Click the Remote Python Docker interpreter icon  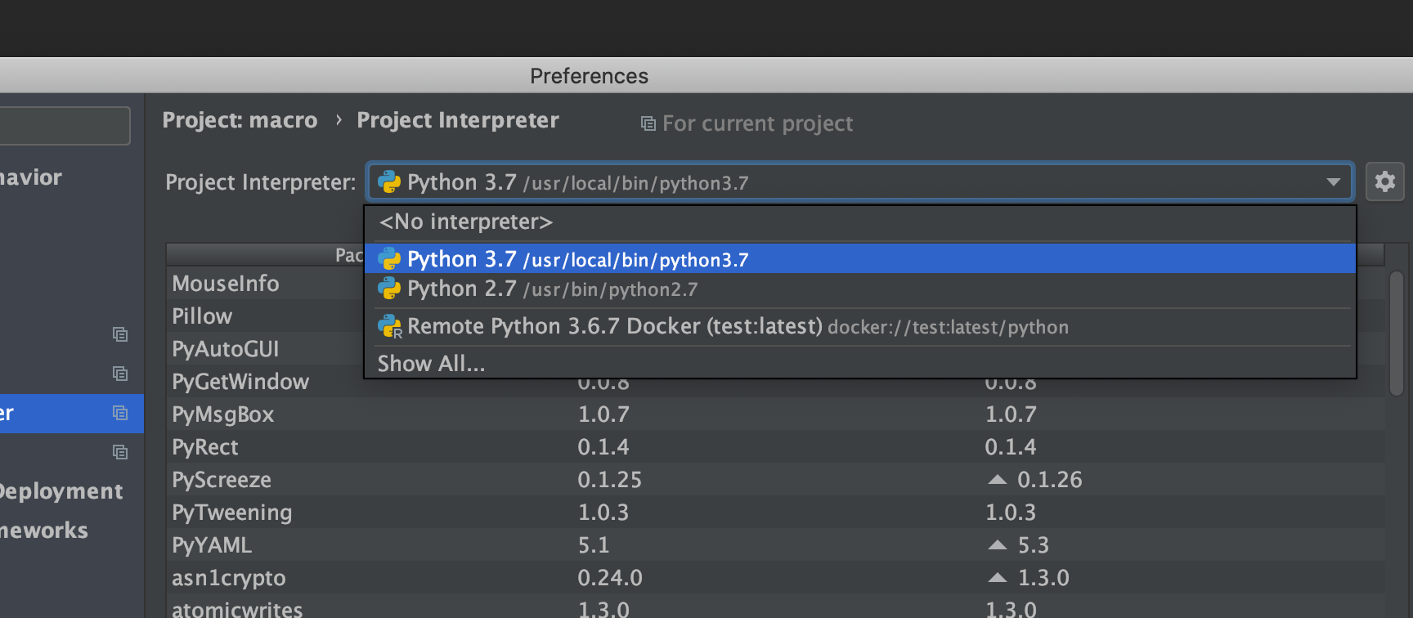[x=390, y=326]
